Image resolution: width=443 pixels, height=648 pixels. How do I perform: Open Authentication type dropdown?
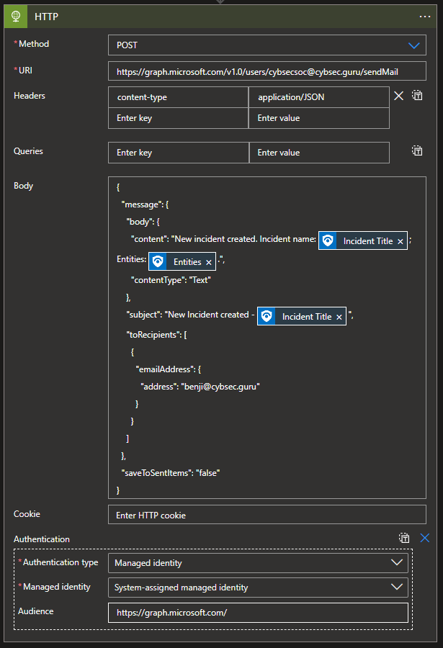click(258, 563)
